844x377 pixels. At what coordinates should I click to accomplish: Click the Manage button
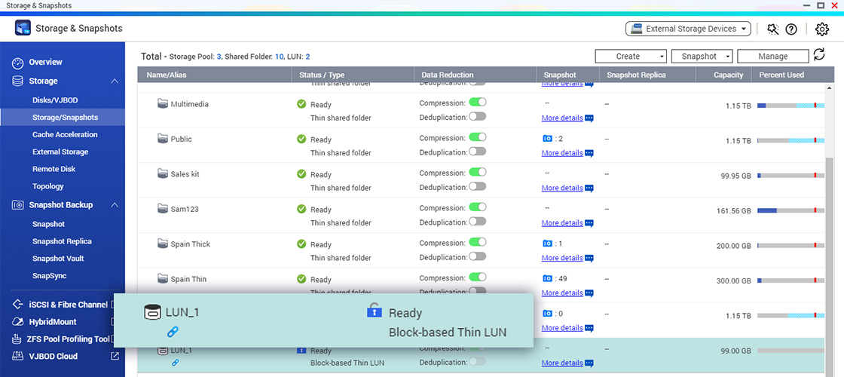[772, 57]
